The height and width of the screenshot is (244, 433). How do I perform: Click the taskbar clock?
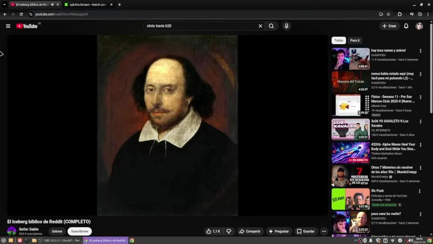419,240
